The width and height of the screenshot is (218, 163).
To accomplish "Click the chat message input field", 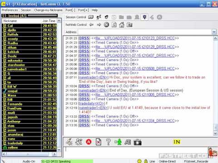I will click(x=136, y=150).
